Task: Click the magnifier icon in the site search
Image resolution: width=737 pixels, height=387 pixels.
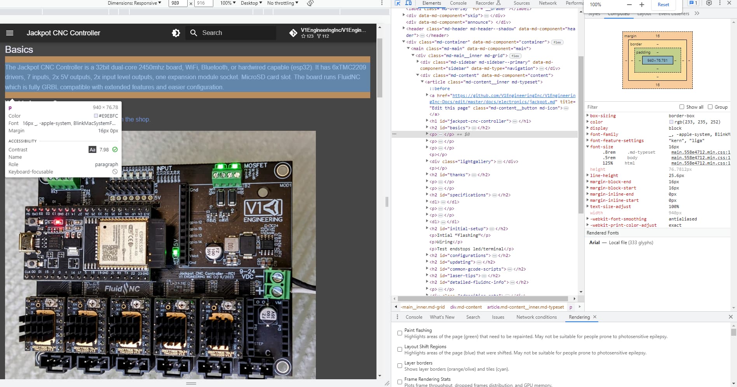Action: (x=193, y=33)
